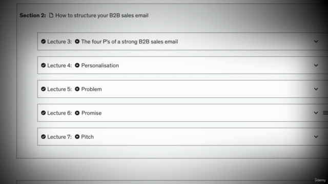This screenshot has width=328, height=184.
Task: Click the checkmark circle for Lecture 7
Action: point(43,136)
